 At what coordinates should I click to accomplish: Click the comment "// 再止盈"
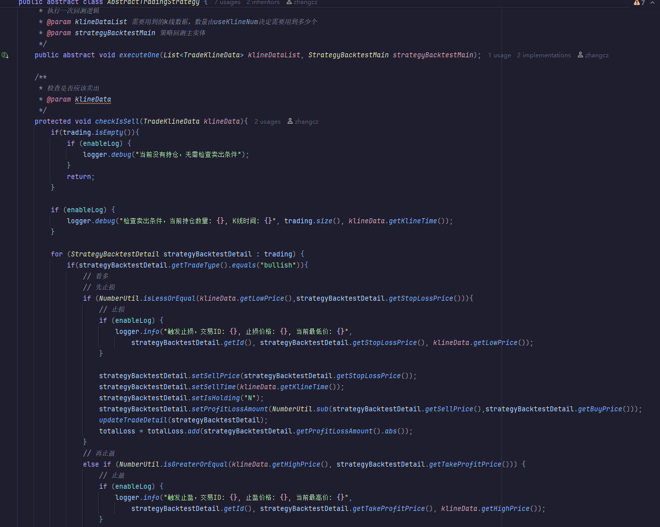99,454
